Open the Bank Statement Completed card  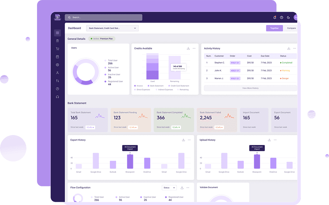[x=174, y=120]
